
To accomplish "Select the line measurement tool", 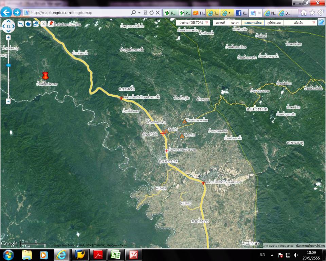I will (x=21, y=24).
